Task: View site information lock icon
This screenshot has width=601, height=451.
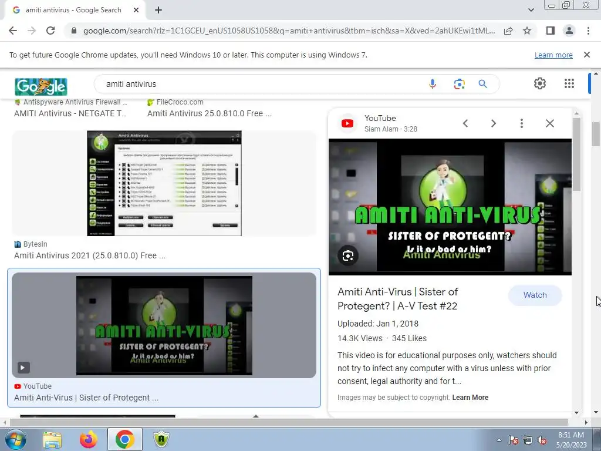Action: pos(74,31)
